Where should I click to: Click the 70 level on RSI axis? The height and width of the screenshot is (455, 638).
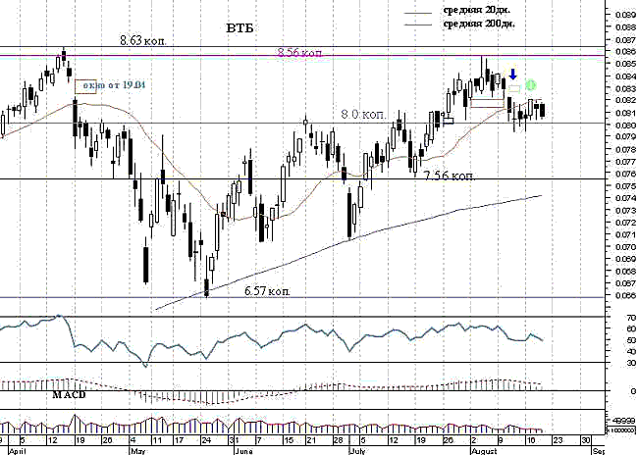click(631, 318)
